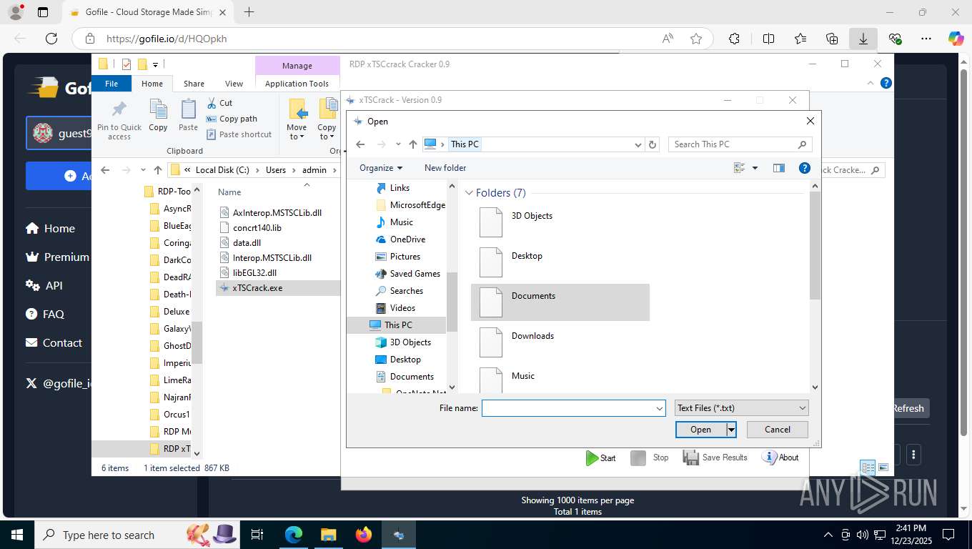Click the Edge favorites star icon
972x549 pixels.
(696, 39)
